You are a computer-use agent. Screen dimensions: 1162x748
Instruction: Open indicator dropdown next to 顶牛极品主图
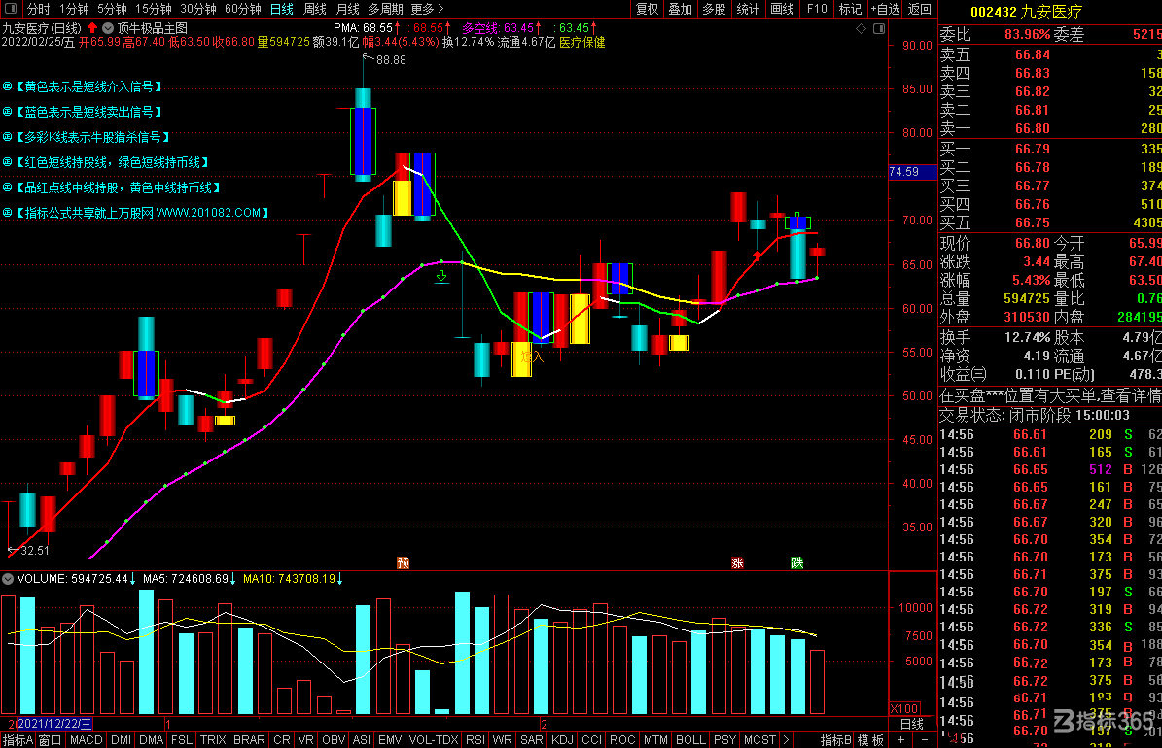pyautogui.click(x=108, y=28)
